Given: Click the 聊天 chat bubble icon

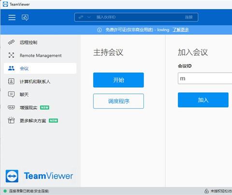Looking at the screenshot, I should [11, 94].
